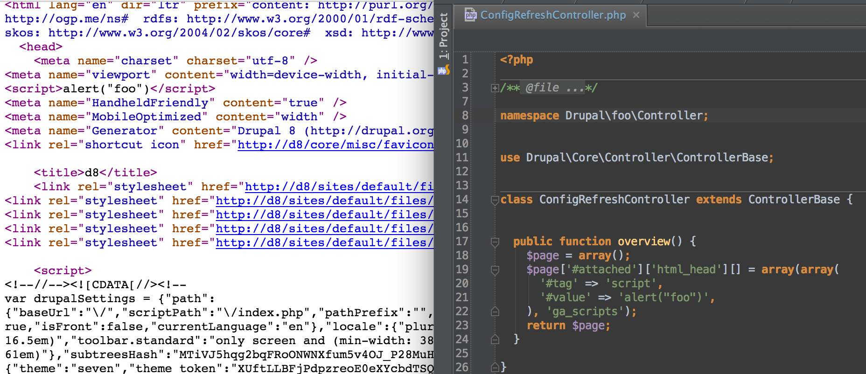Collapse the overview() function block
Image resolution: width=866 pixels, height=374 pixels.
coord(495,242)
